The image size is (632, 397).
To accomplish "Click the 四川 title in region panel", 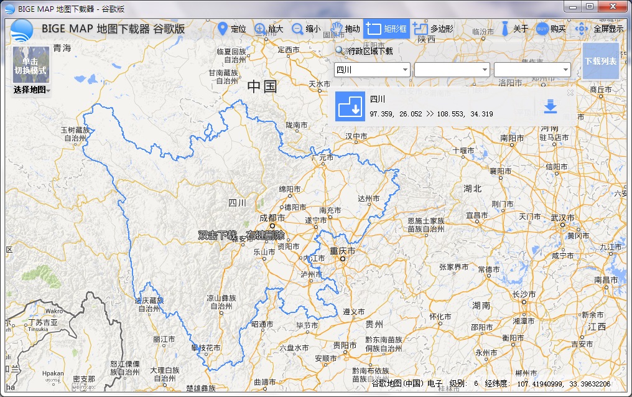I will click(x=377, y=99).
